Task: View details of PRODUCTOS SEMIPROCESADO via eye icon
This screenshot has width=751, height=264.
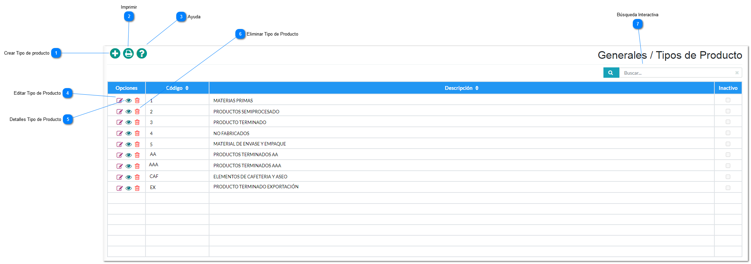Action: [x=129, y=112]
